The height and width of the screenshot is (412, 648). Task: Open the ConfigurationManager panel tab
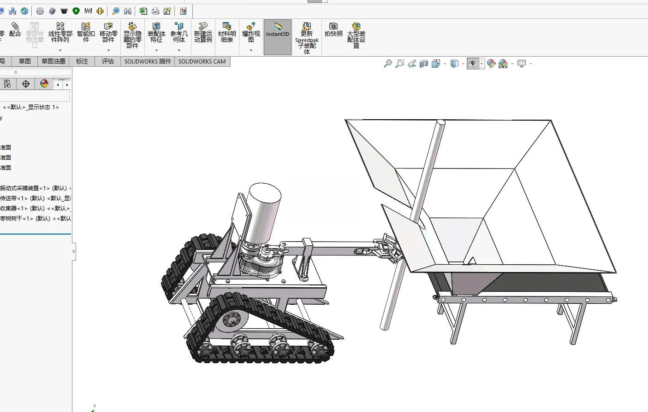click(7, 84)
